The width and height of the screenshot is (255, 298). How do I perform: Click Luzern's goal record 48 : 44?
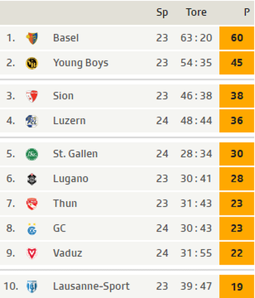pos(196,121)
